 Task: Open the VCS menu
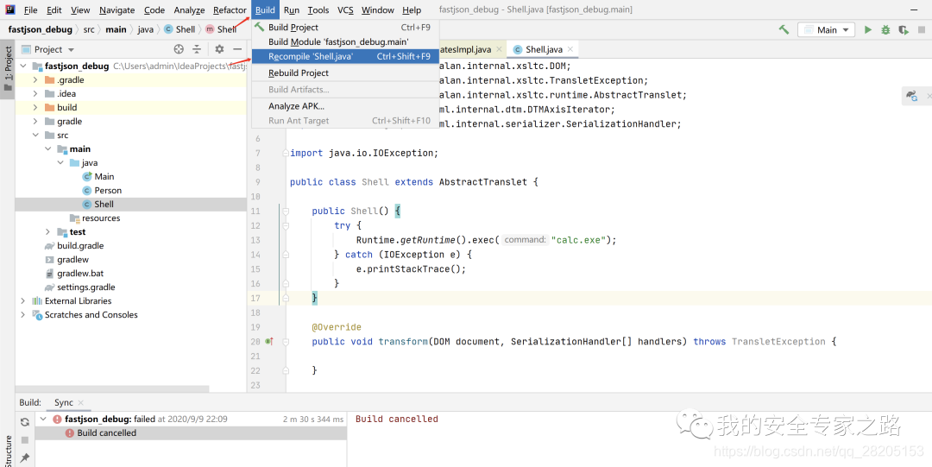(x=345, y=10)
